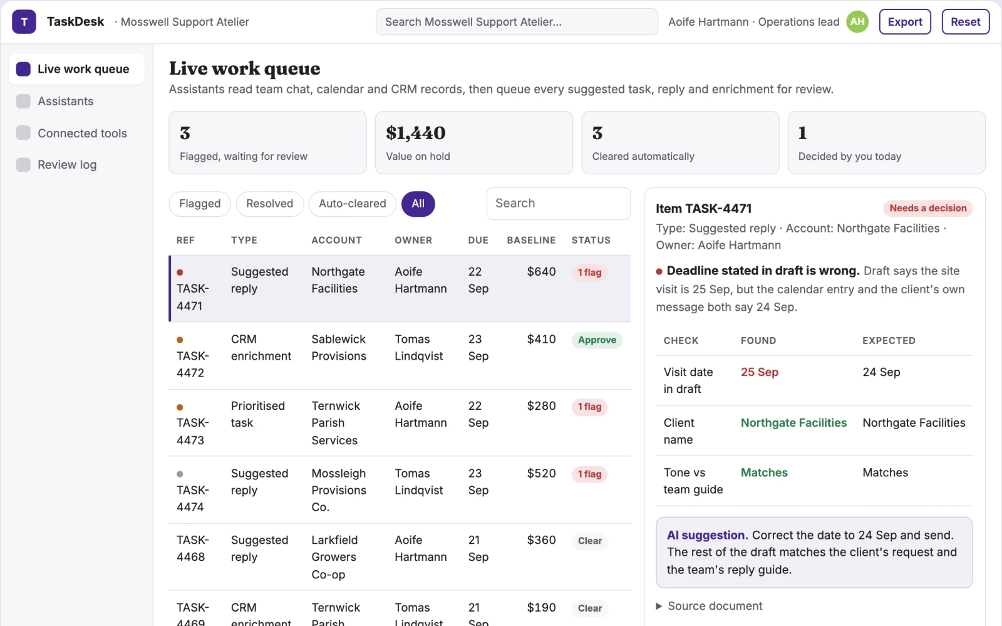Expand the Source document section
This screenshot has height=626, width=1002.
709,606
